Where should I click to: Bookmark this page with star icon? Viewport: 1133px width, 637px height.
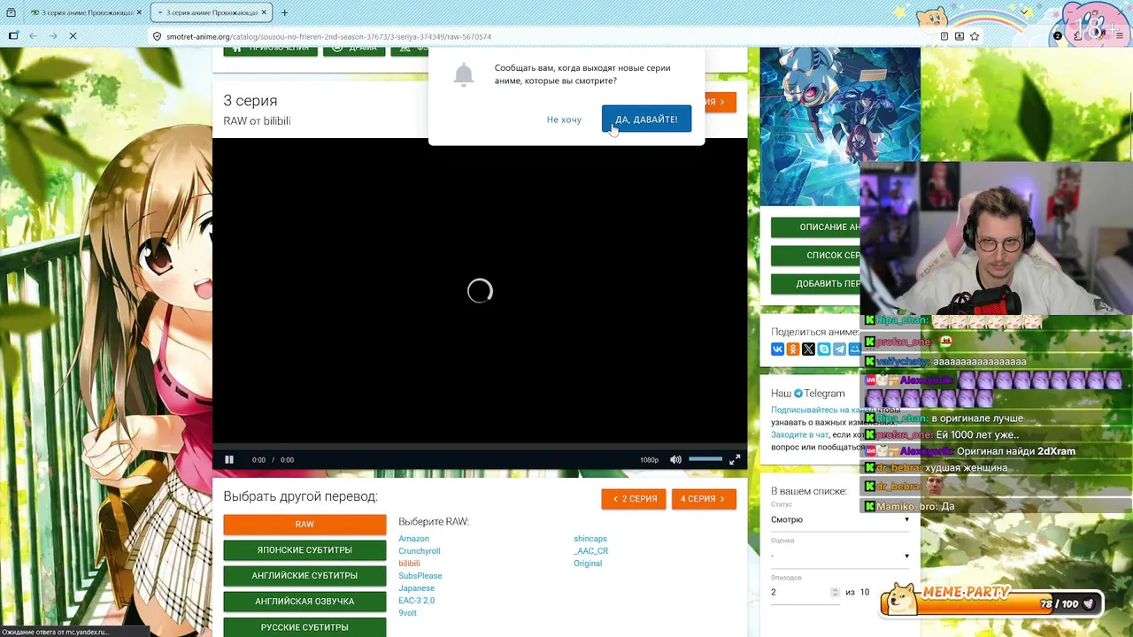pos(975,36)
